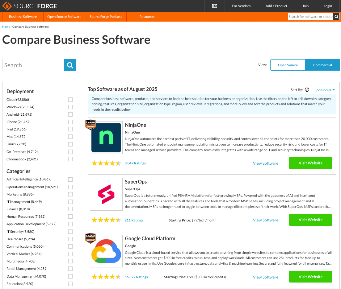Check the Mac deployment filter
The width and height of the screenshot is (341, 289).
[70, 137]
